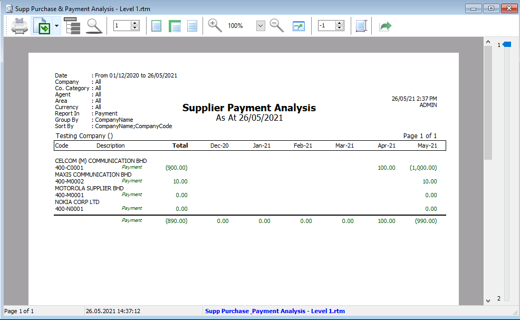Print the supplier payment report
Image resolution: width=520 pixels, height=320 pixels.
pyautogui.click(x=20, y=25)
